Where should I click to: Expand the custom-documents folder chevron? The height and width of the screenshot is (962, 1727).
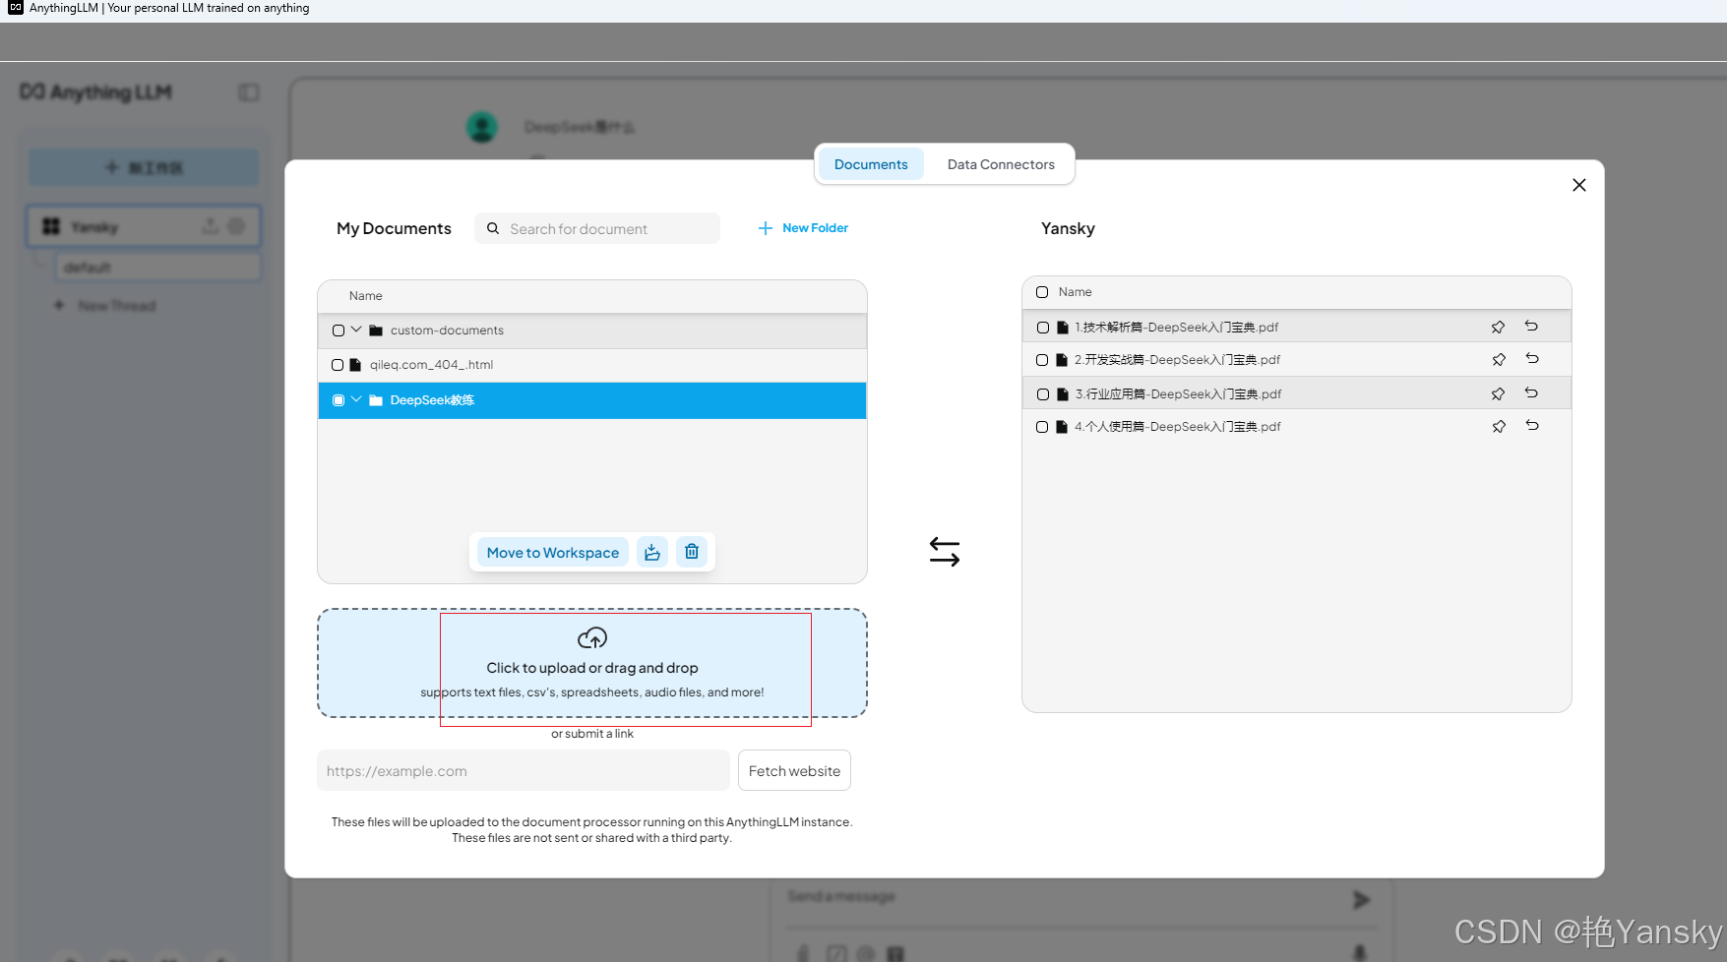click(356, 330)
